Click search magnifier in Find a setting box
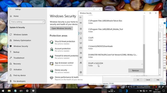 [43, 22]
